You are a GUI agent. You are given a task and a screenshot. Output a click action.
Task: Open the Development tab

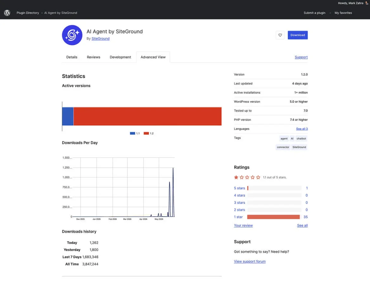(120, 57)
